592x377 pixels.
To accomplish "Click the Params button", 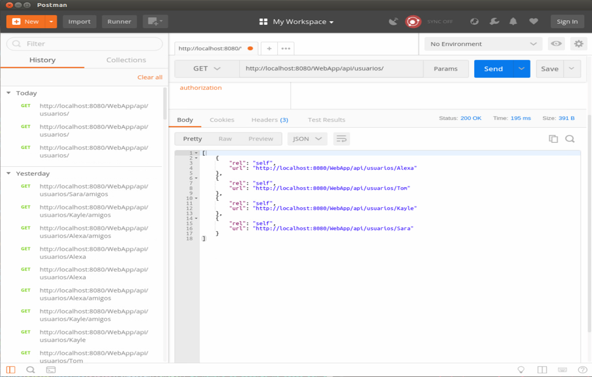I will [x=445, y=69].
